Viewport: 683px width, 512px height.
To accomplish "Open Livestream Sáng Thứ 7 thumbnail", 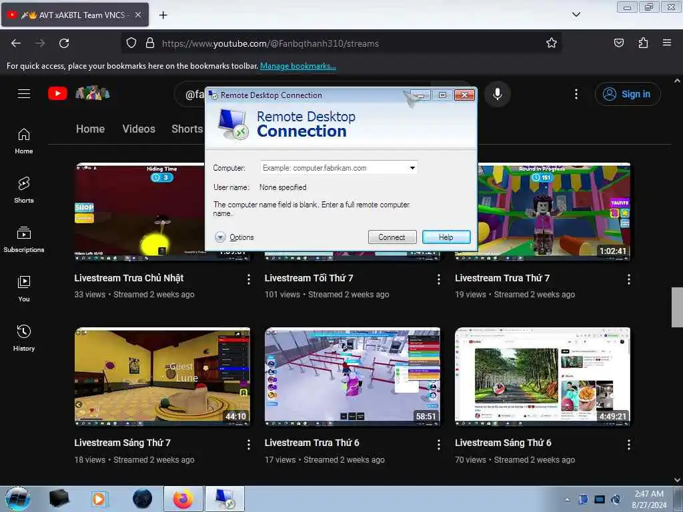I will point(162,377).
